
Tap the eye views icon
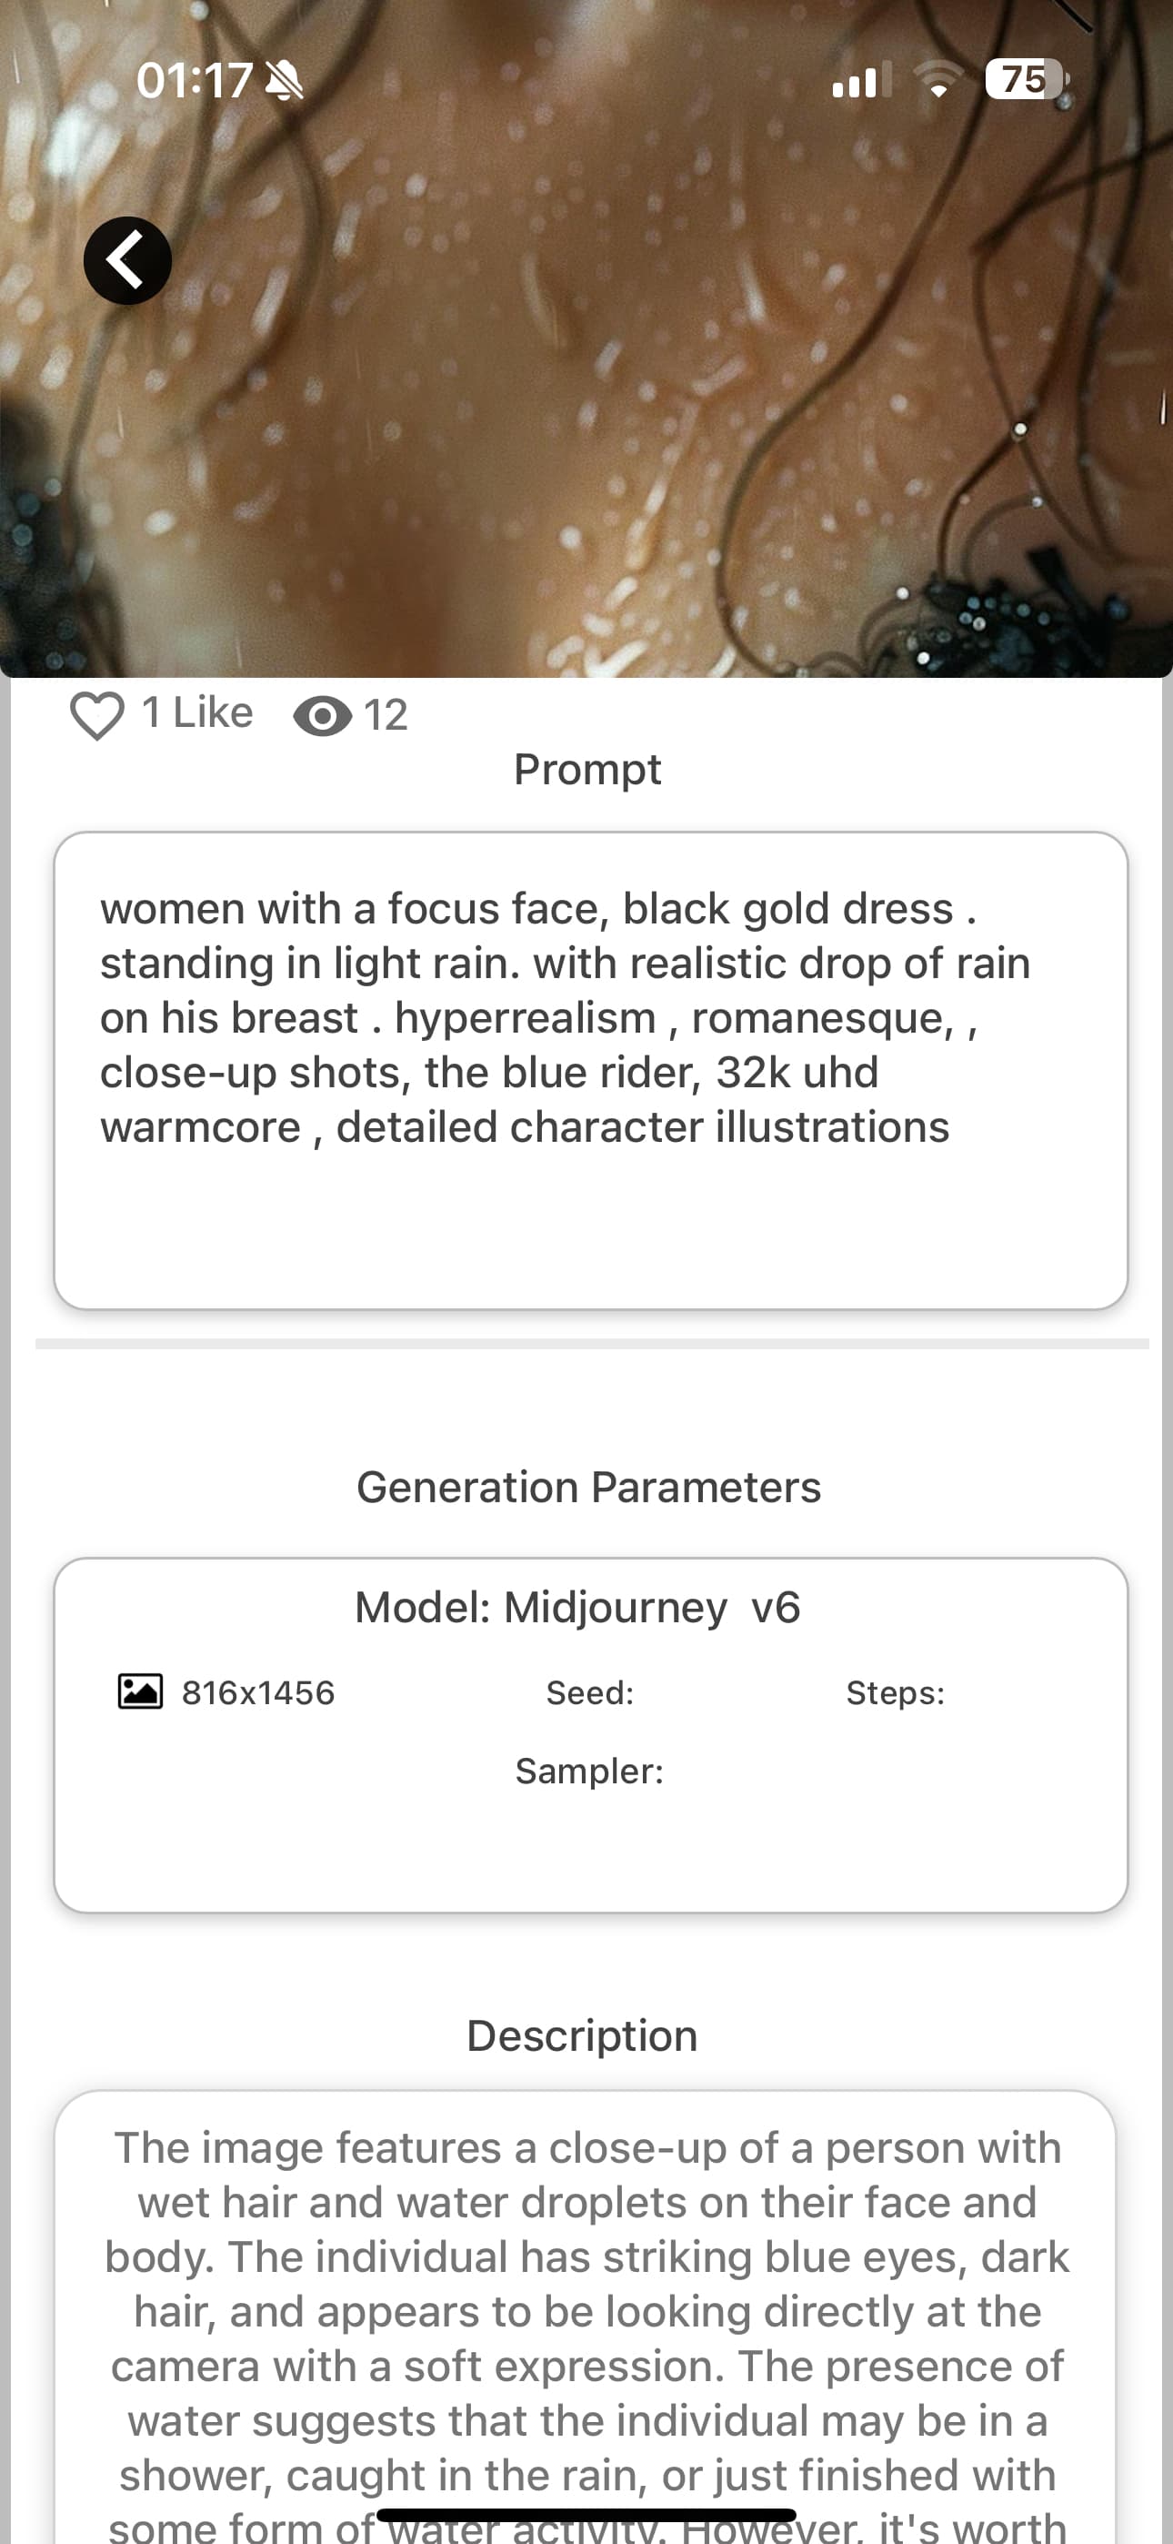tap(322, 716)
